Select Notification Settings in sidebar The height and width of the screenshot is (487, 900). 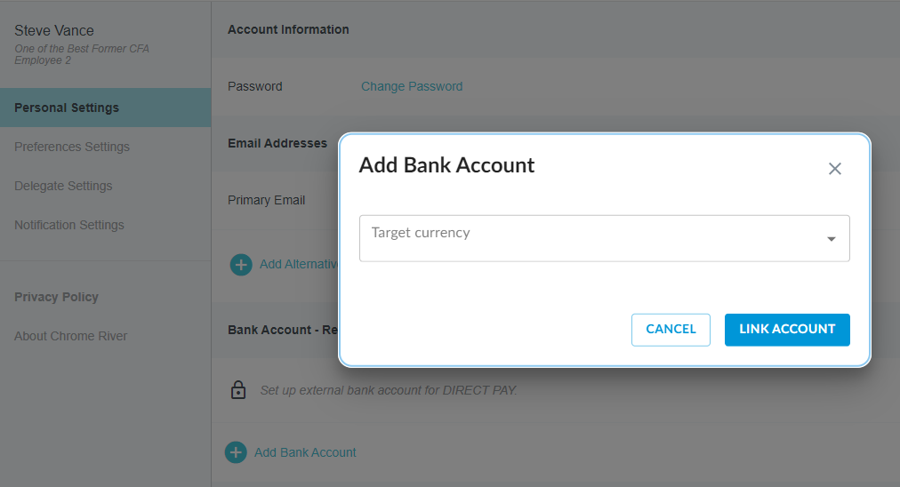point(69,225)
